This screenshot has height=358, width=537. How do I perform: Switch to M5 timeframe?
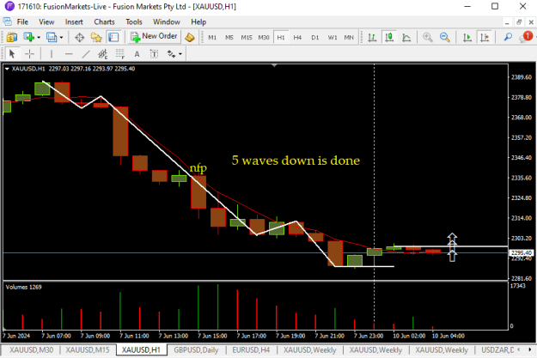click(229, 37)
